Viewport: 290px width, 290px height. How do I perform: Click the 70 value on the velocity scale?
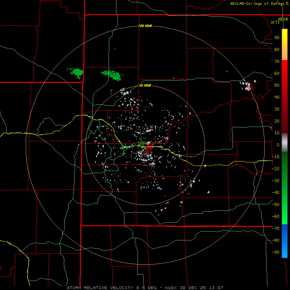(x=277, y=62)
